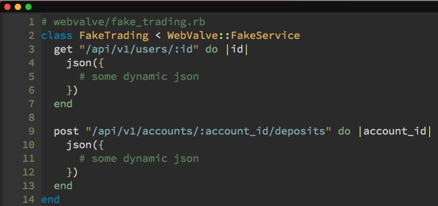The height and width of the screenshot is (206, 438).
Task: Click the dynamic json comment on line 5
Action: tap(139, 76)
